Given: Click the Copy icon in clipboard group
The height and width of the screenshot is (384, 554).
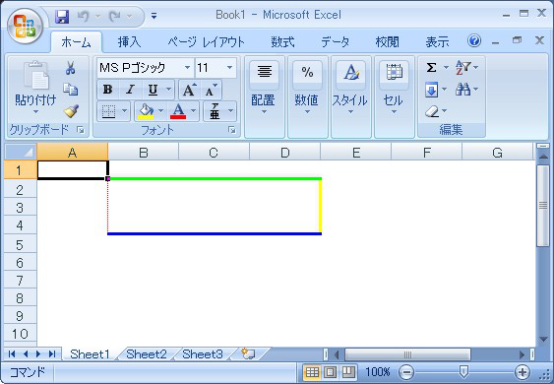Looking at the screenshot, I should 70,90.
